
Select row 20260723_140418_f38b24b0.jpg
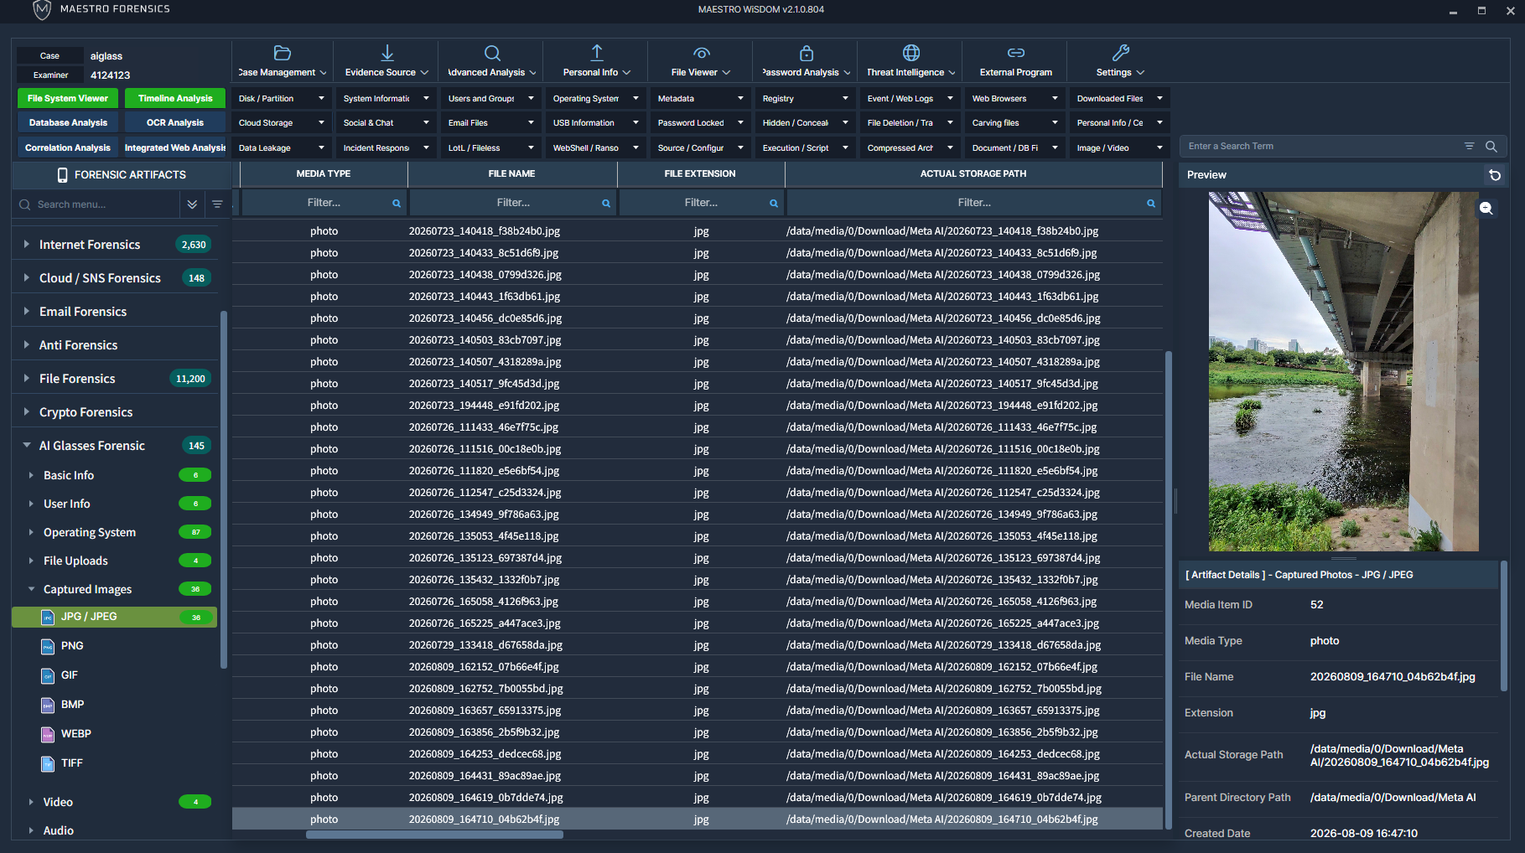tap(698, 231)
